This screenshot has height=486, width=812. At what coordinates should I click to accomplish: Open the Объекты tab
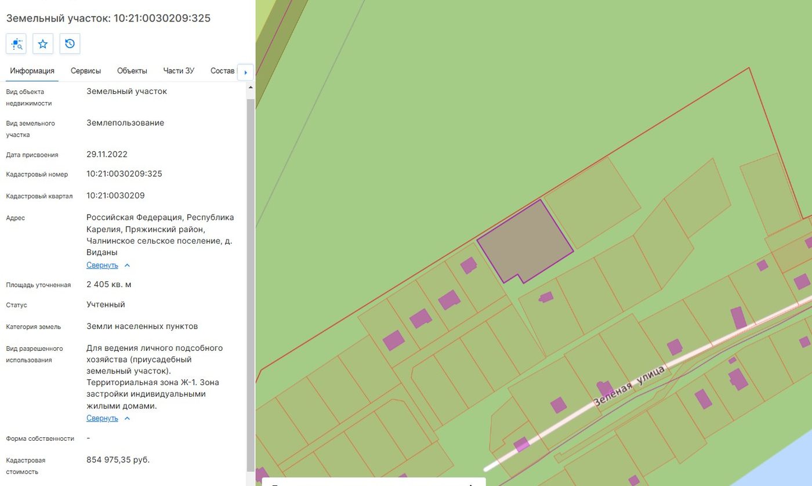[x=132, y=71]
